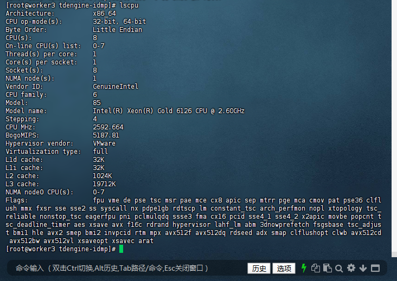This screenshot has height=281, width=397.
Task: Click the green cursor at prompt
Action: click(121, 249)
